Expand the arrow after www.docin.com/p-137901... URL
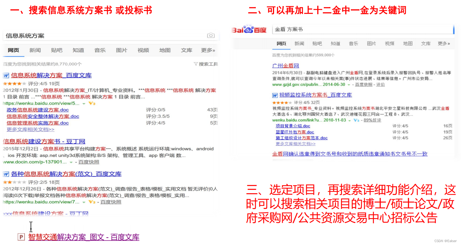Viewport: 461px width, 245px height. pos(71,162)
